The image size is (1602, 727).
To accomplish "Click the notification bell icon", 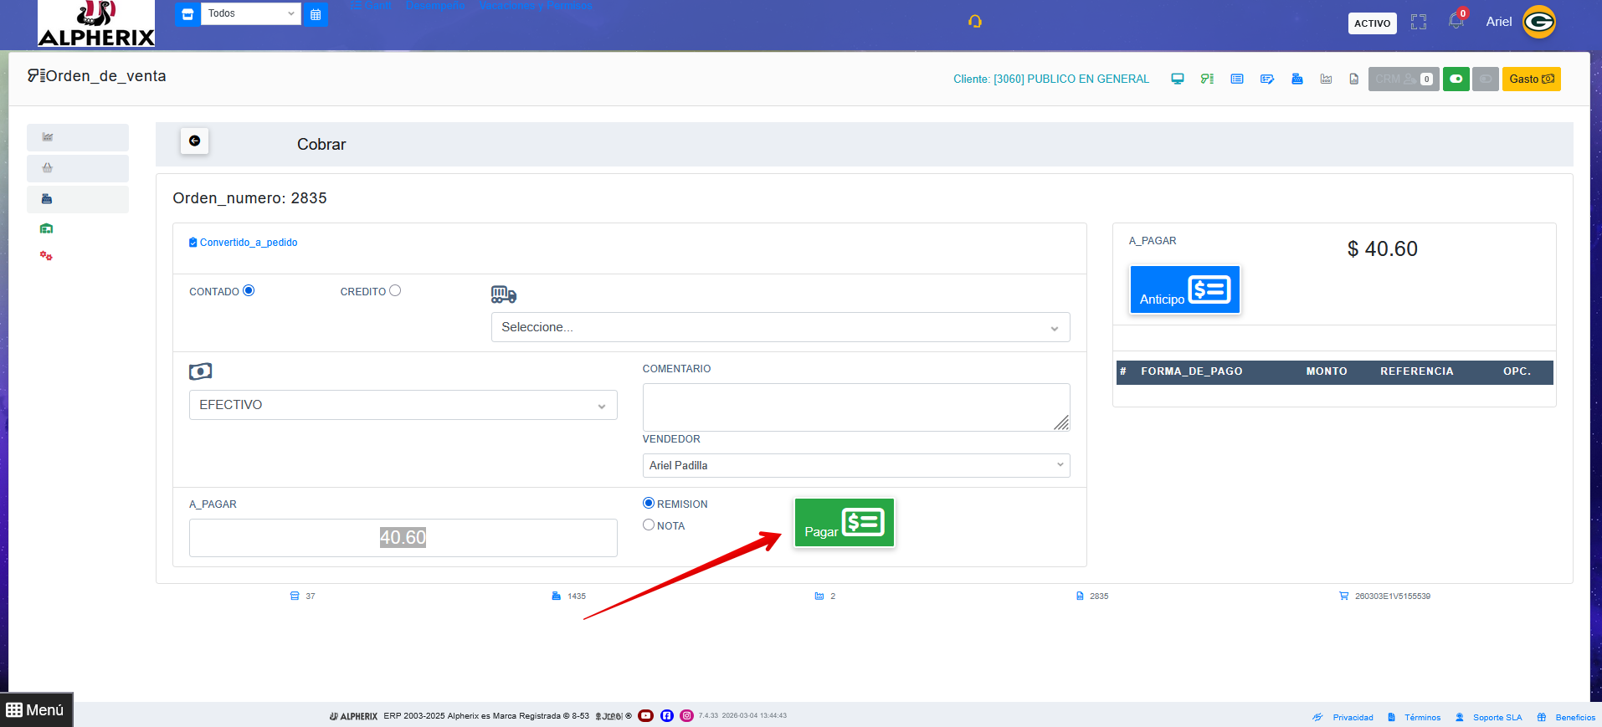I will (1456, 22).
